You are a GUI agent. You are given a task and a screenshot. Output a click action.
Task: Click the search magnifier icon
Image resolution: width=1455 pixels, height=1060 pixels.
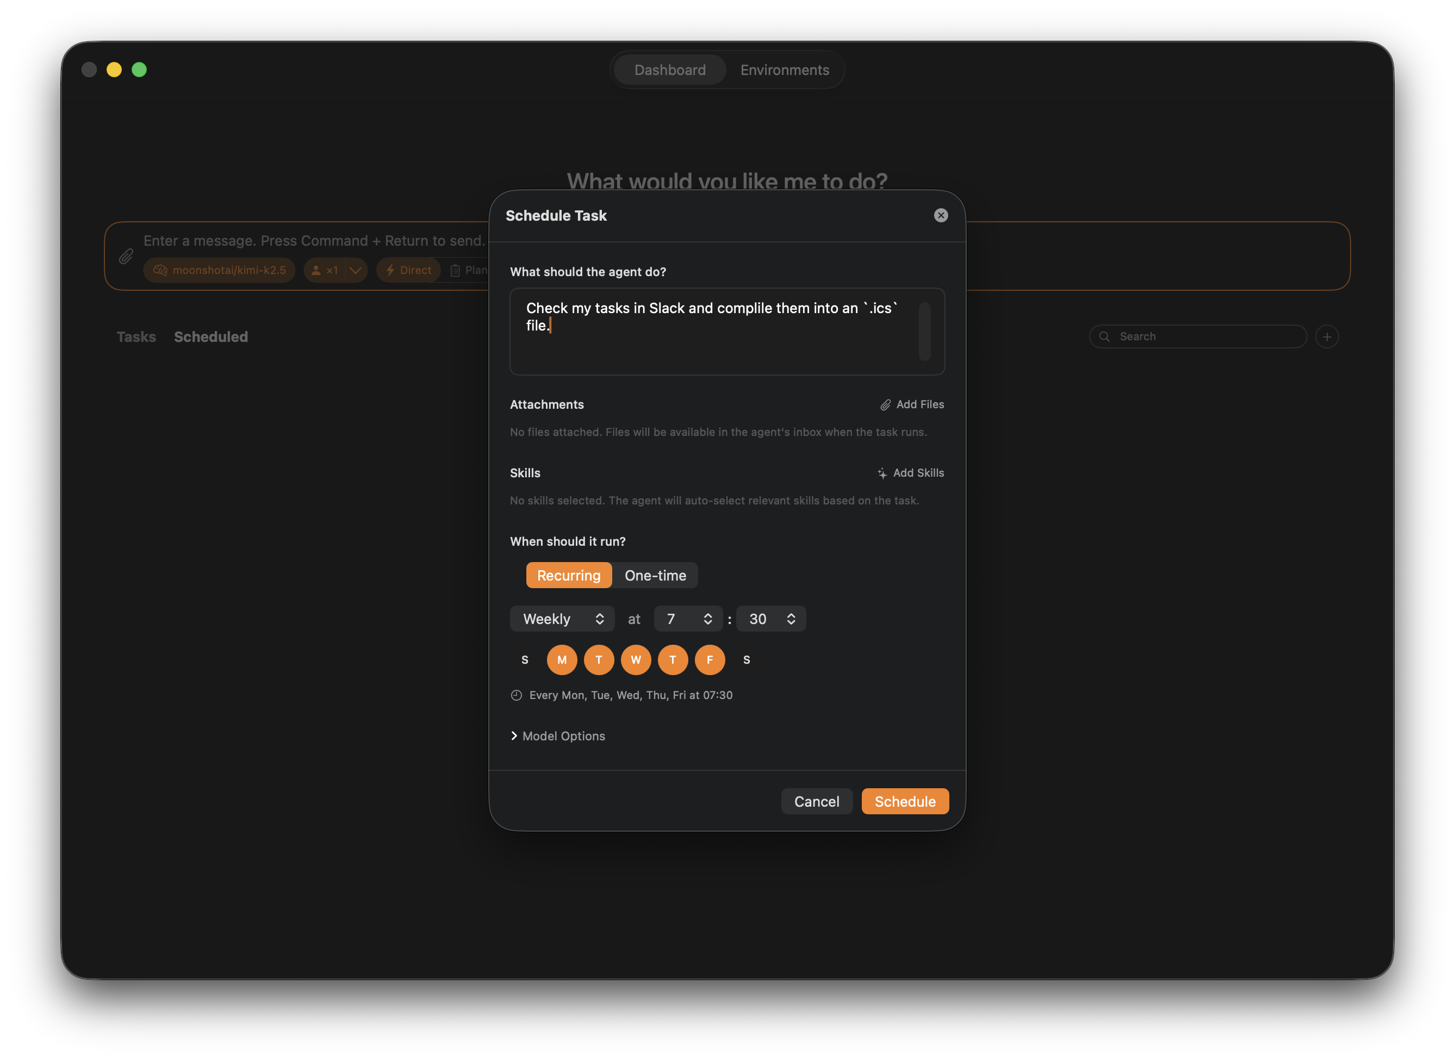click(x=1104, y=336)
